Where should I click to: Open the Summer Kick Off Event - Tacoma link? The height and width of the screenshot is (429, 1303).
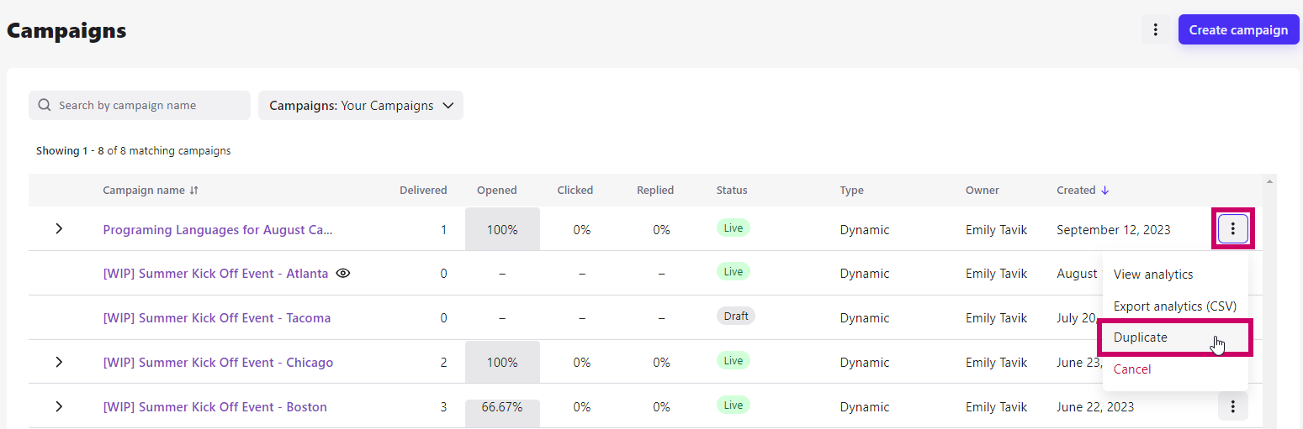pyautogui.click(x=217, y=318)
